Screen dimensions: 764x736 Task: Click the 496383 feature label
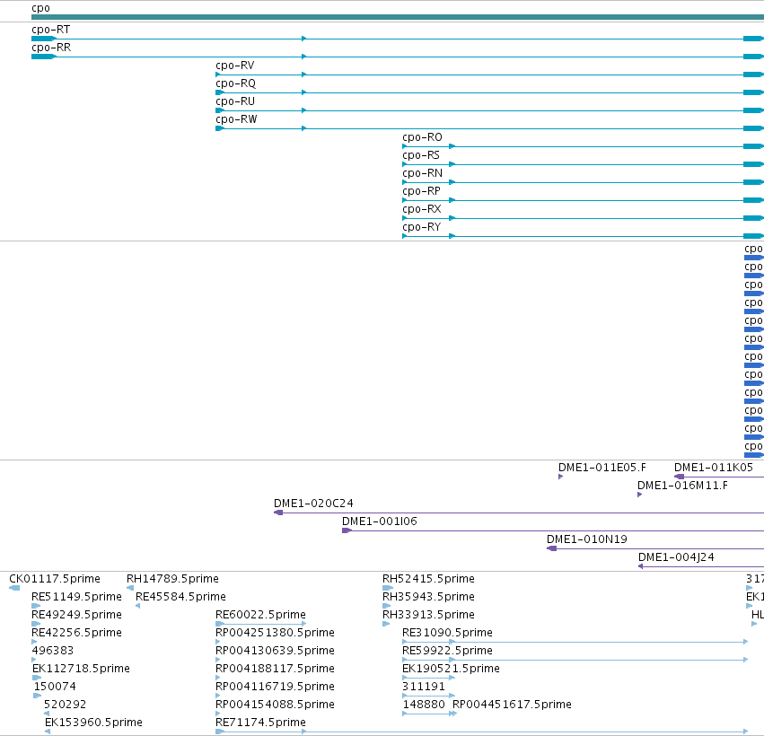point(53,651)
